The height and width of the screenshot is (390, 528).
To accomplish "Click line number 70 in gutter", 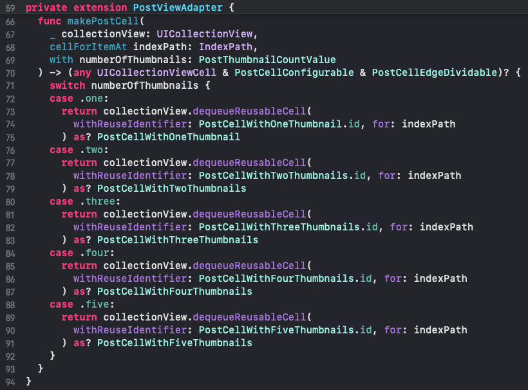I will [10, 73].
